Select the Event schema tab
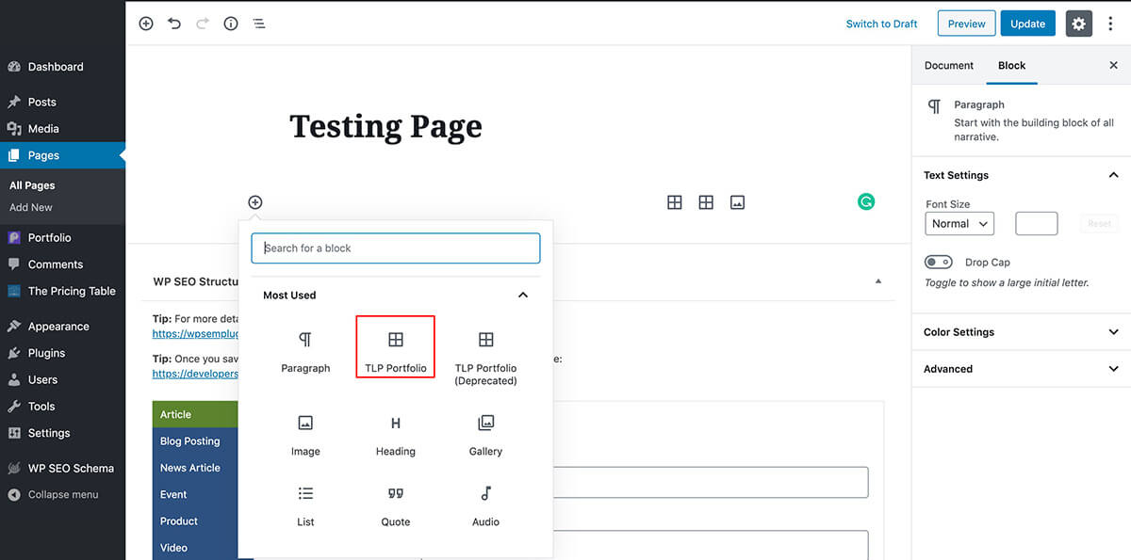 click(x=195, y=494)
